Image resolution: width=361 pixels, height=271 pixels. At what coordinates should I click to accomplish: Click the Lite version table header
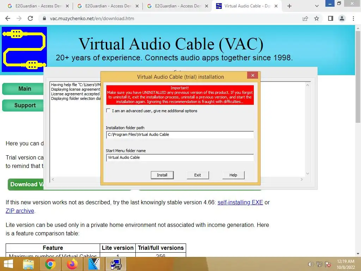click(118, 248)
